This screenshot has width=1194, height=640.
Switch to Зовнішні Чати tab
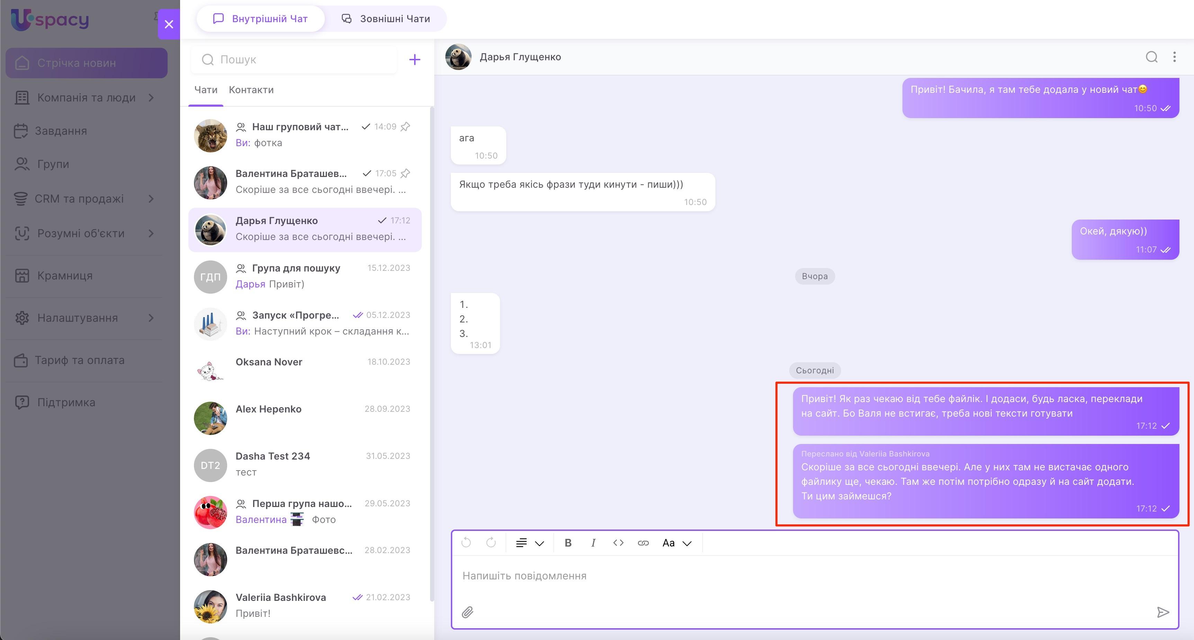click(386, 19)
